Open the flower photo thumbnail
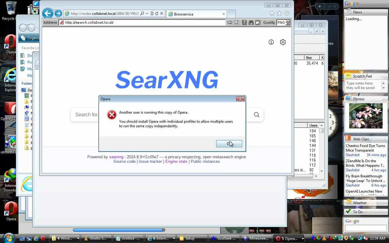The height and width of the screenshot is (243, 389). (x=366, y=116)
